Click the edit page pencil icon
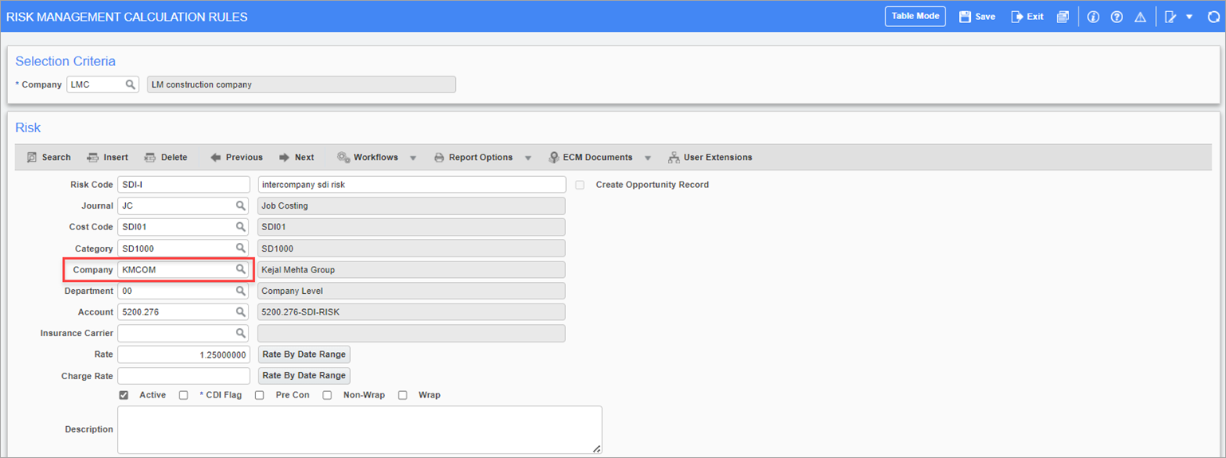Image resolution: width=1226 pixels, height=458 pixels. pos(1170,16)
